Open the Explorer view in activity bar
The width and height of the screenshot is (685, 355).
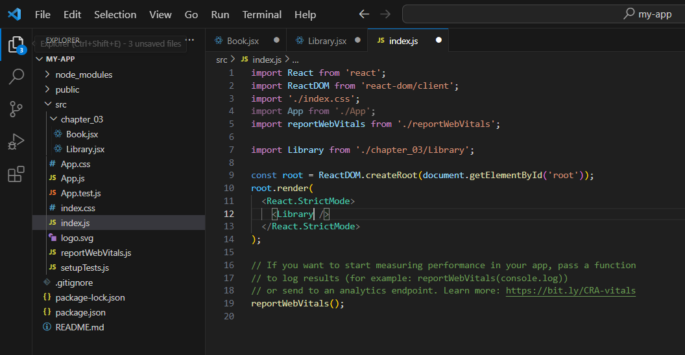tap(16, 45)
